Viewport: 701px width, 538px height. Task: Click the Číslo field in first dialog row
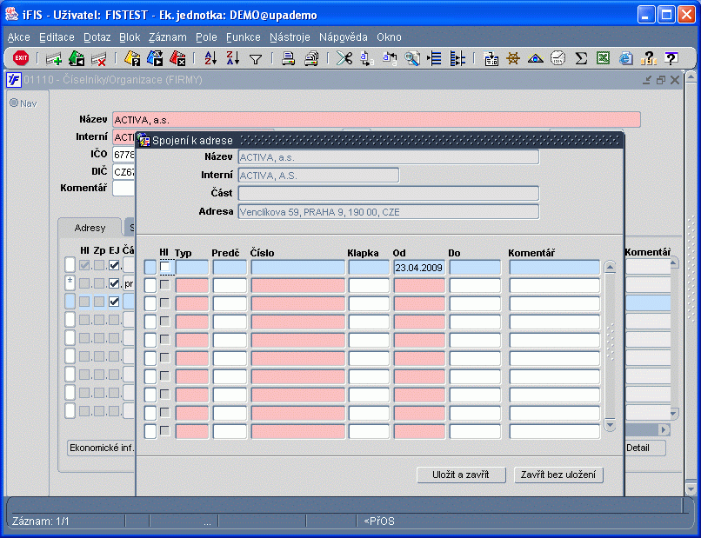tap(297, 267)
